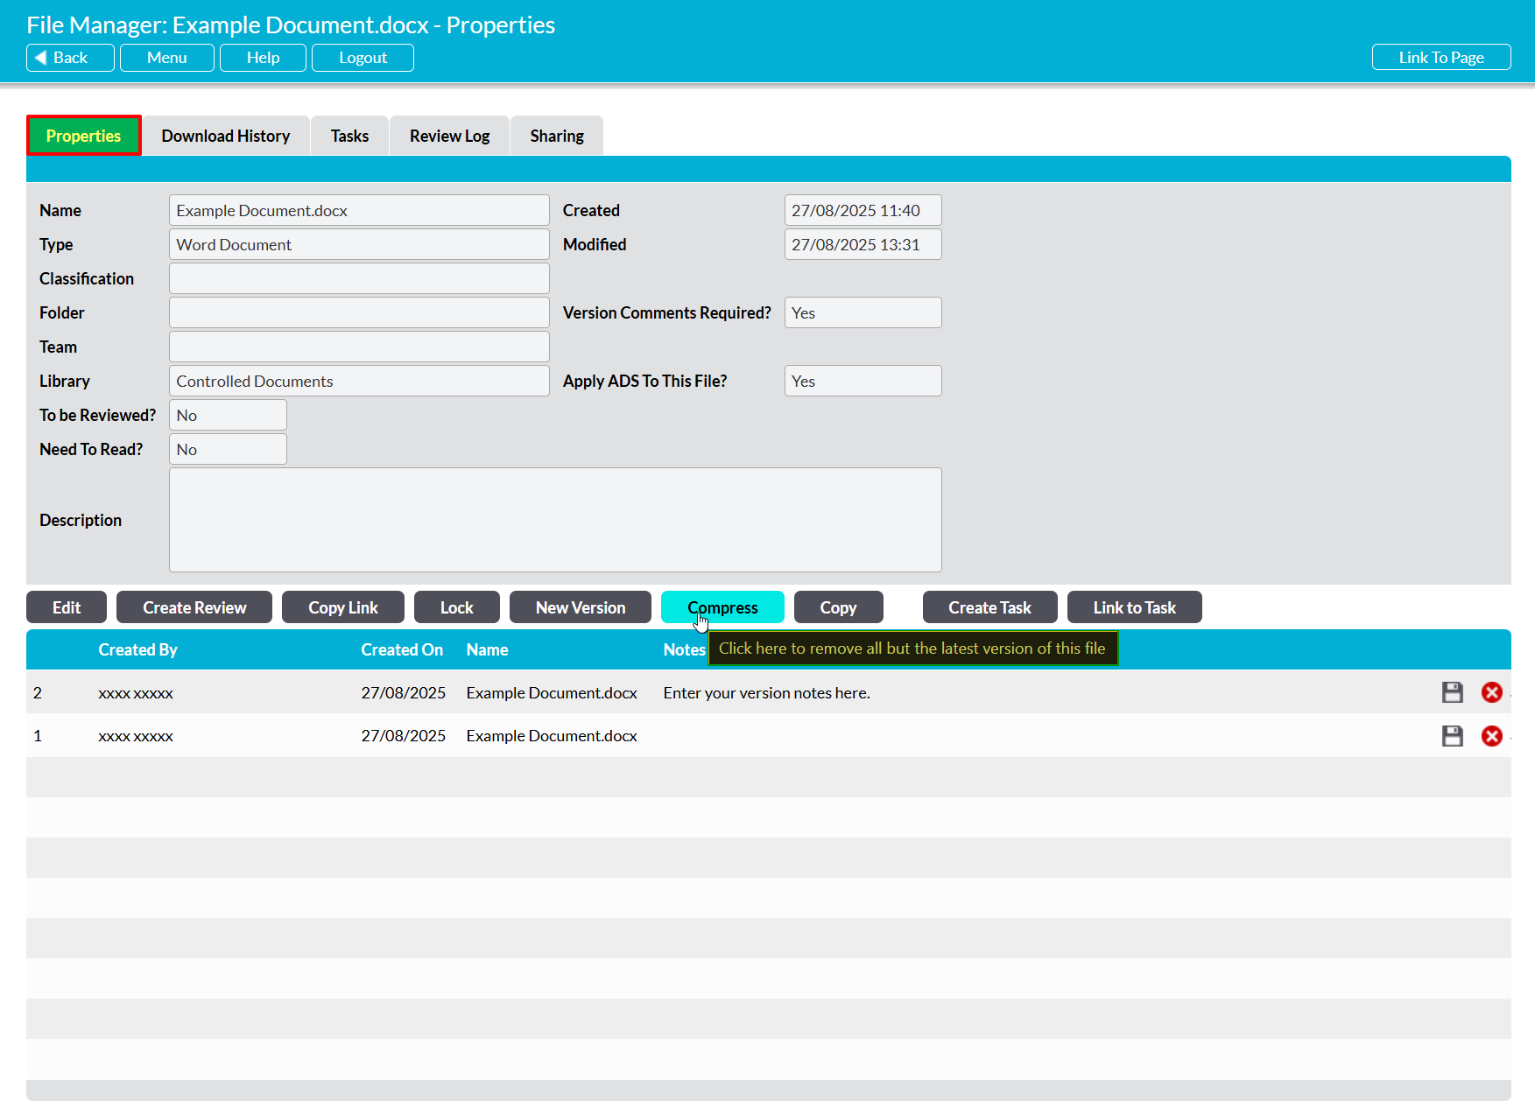Download version 1 using the save icon
1535x1115 pixels.
pos(1452,736)
